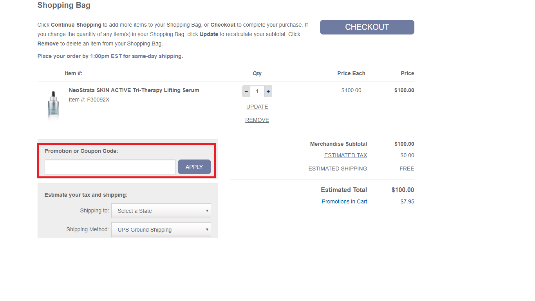Click the serum bottle product thumbnail

point(53,104)
